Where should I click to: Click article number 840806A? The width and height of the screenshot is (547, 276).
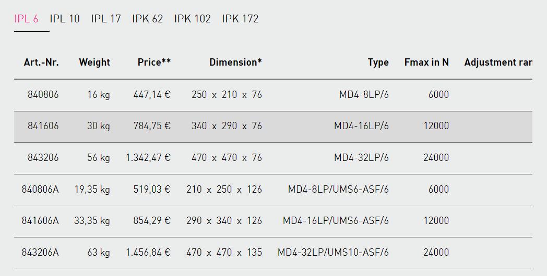click(40, 190)
